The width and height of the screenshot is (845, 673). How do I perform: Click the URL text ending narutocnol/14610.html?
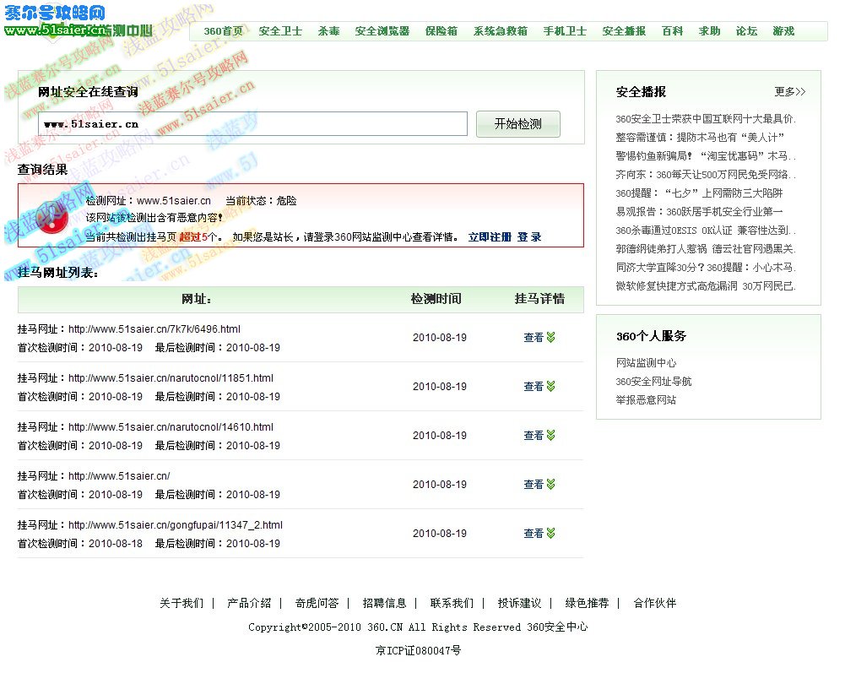tap(171, 427)
